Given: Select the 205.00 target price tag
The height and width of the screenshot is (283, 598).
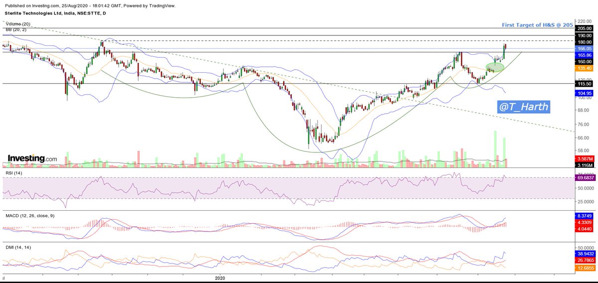Looking at the screenshot, I should point(585,29).
